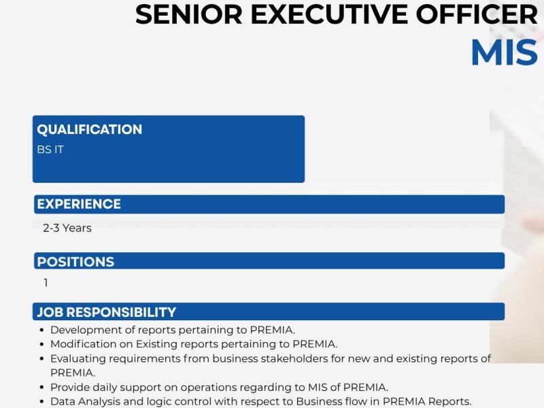This screenshot has height=408, width=544.
Task: Select the BS IT qualification text
Action: 50,150
